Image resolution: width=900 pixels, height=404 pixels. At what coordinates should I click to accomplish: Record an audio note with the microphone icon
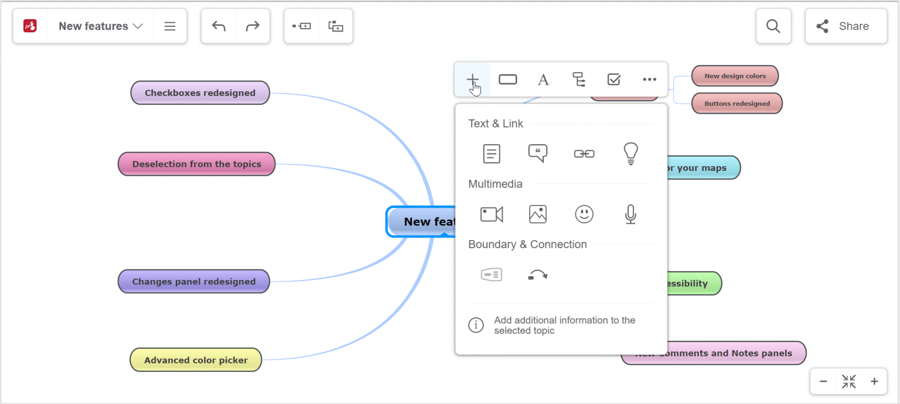[630, 214]
